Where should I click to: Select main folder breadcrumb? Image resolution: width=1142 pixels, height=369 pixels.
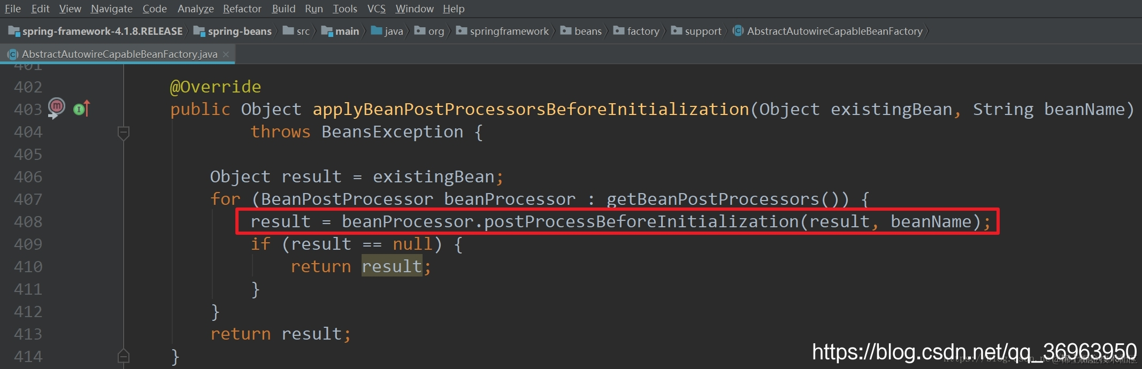[340, 31]
